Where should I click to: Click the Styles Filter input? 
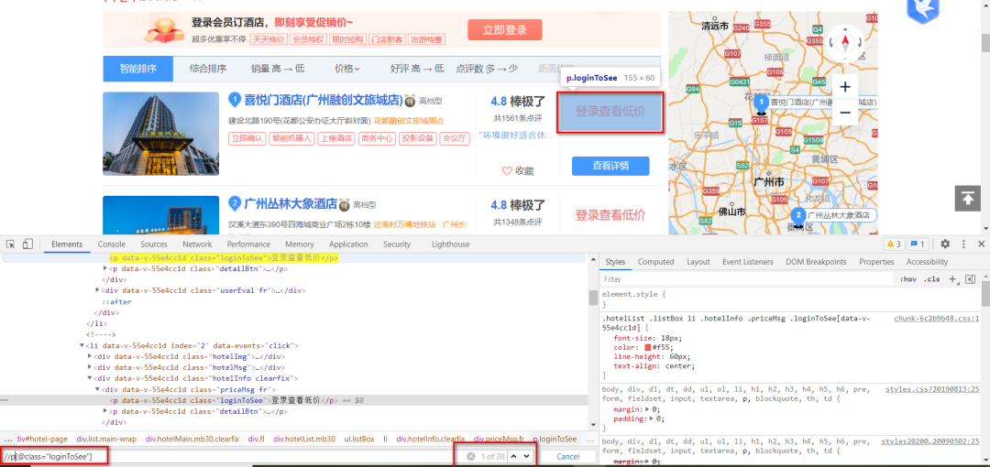[x=745, y=279]
